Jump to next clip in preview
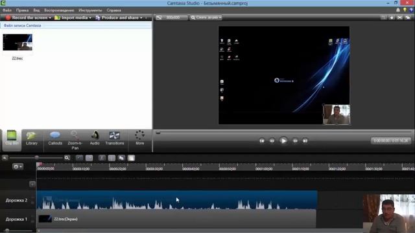Viewport: 415px width, 233px height. pos(305,141)
